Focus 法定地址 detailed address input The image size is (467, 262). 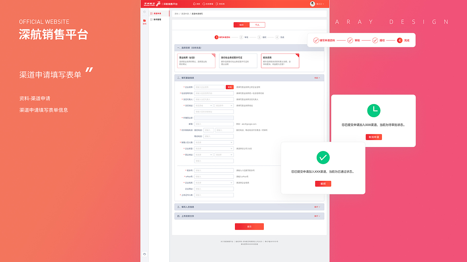click(214, 112)
